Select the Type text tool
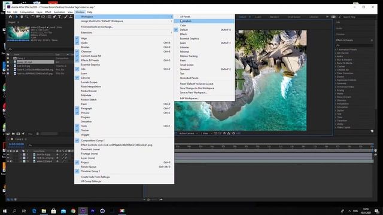 click(59, 17)
